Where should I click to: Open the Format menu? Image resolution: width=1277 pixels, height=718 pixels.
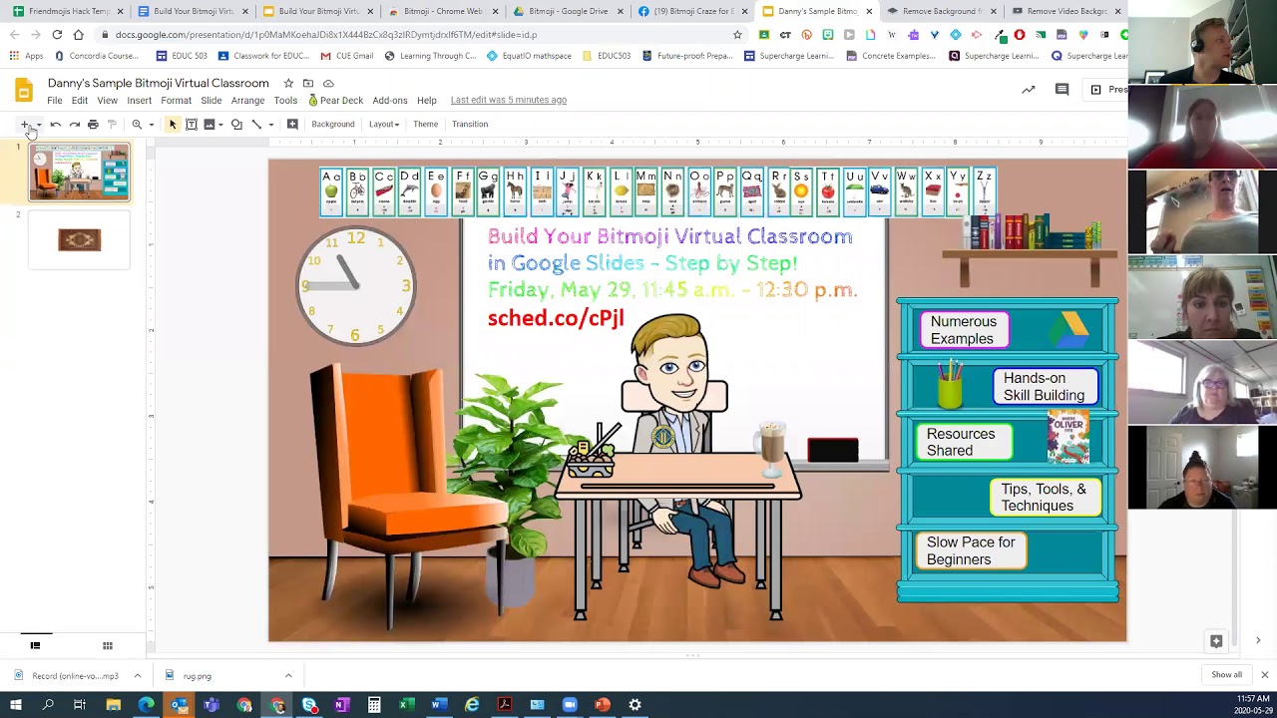176,101
